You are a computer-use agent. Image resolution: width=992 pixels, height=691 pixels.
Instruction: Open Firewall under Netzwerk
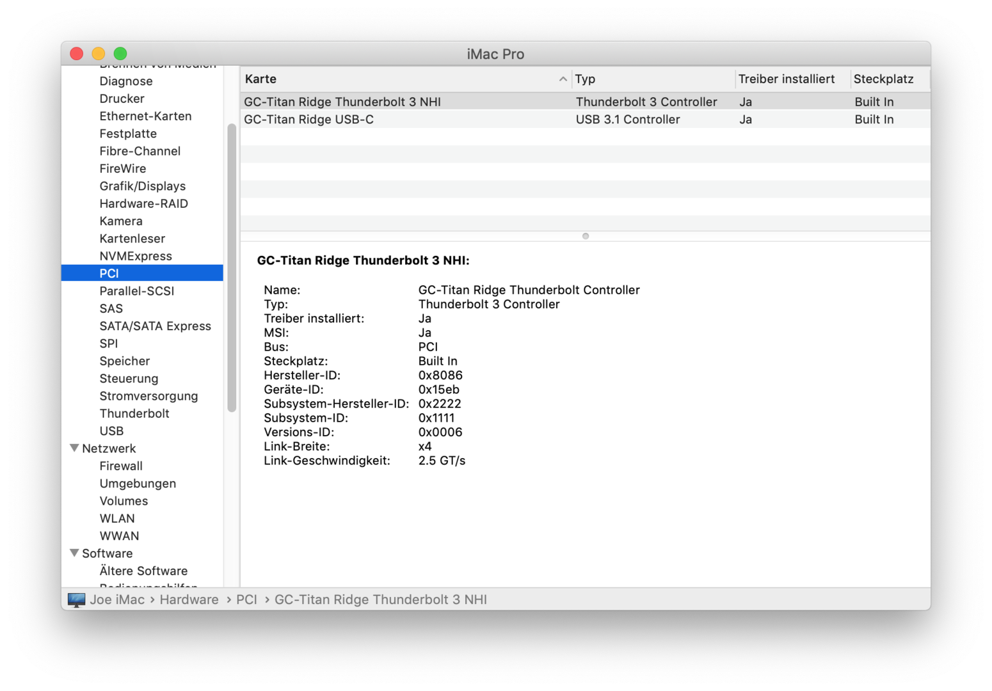click(x=121, y=466)
